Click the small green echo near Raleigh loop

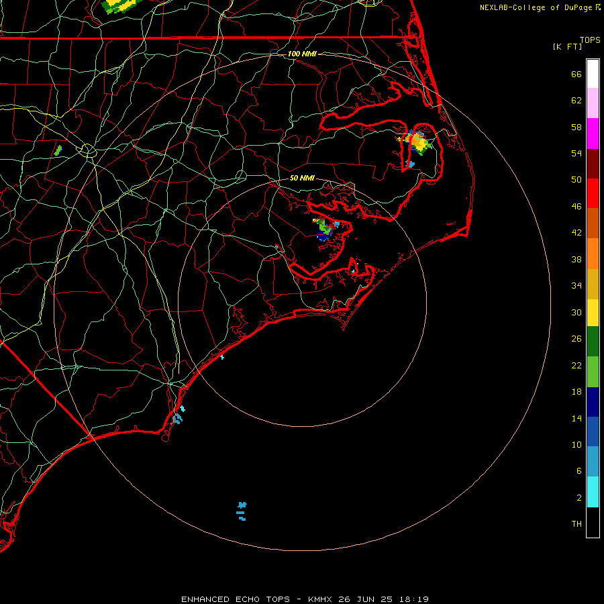58,150
